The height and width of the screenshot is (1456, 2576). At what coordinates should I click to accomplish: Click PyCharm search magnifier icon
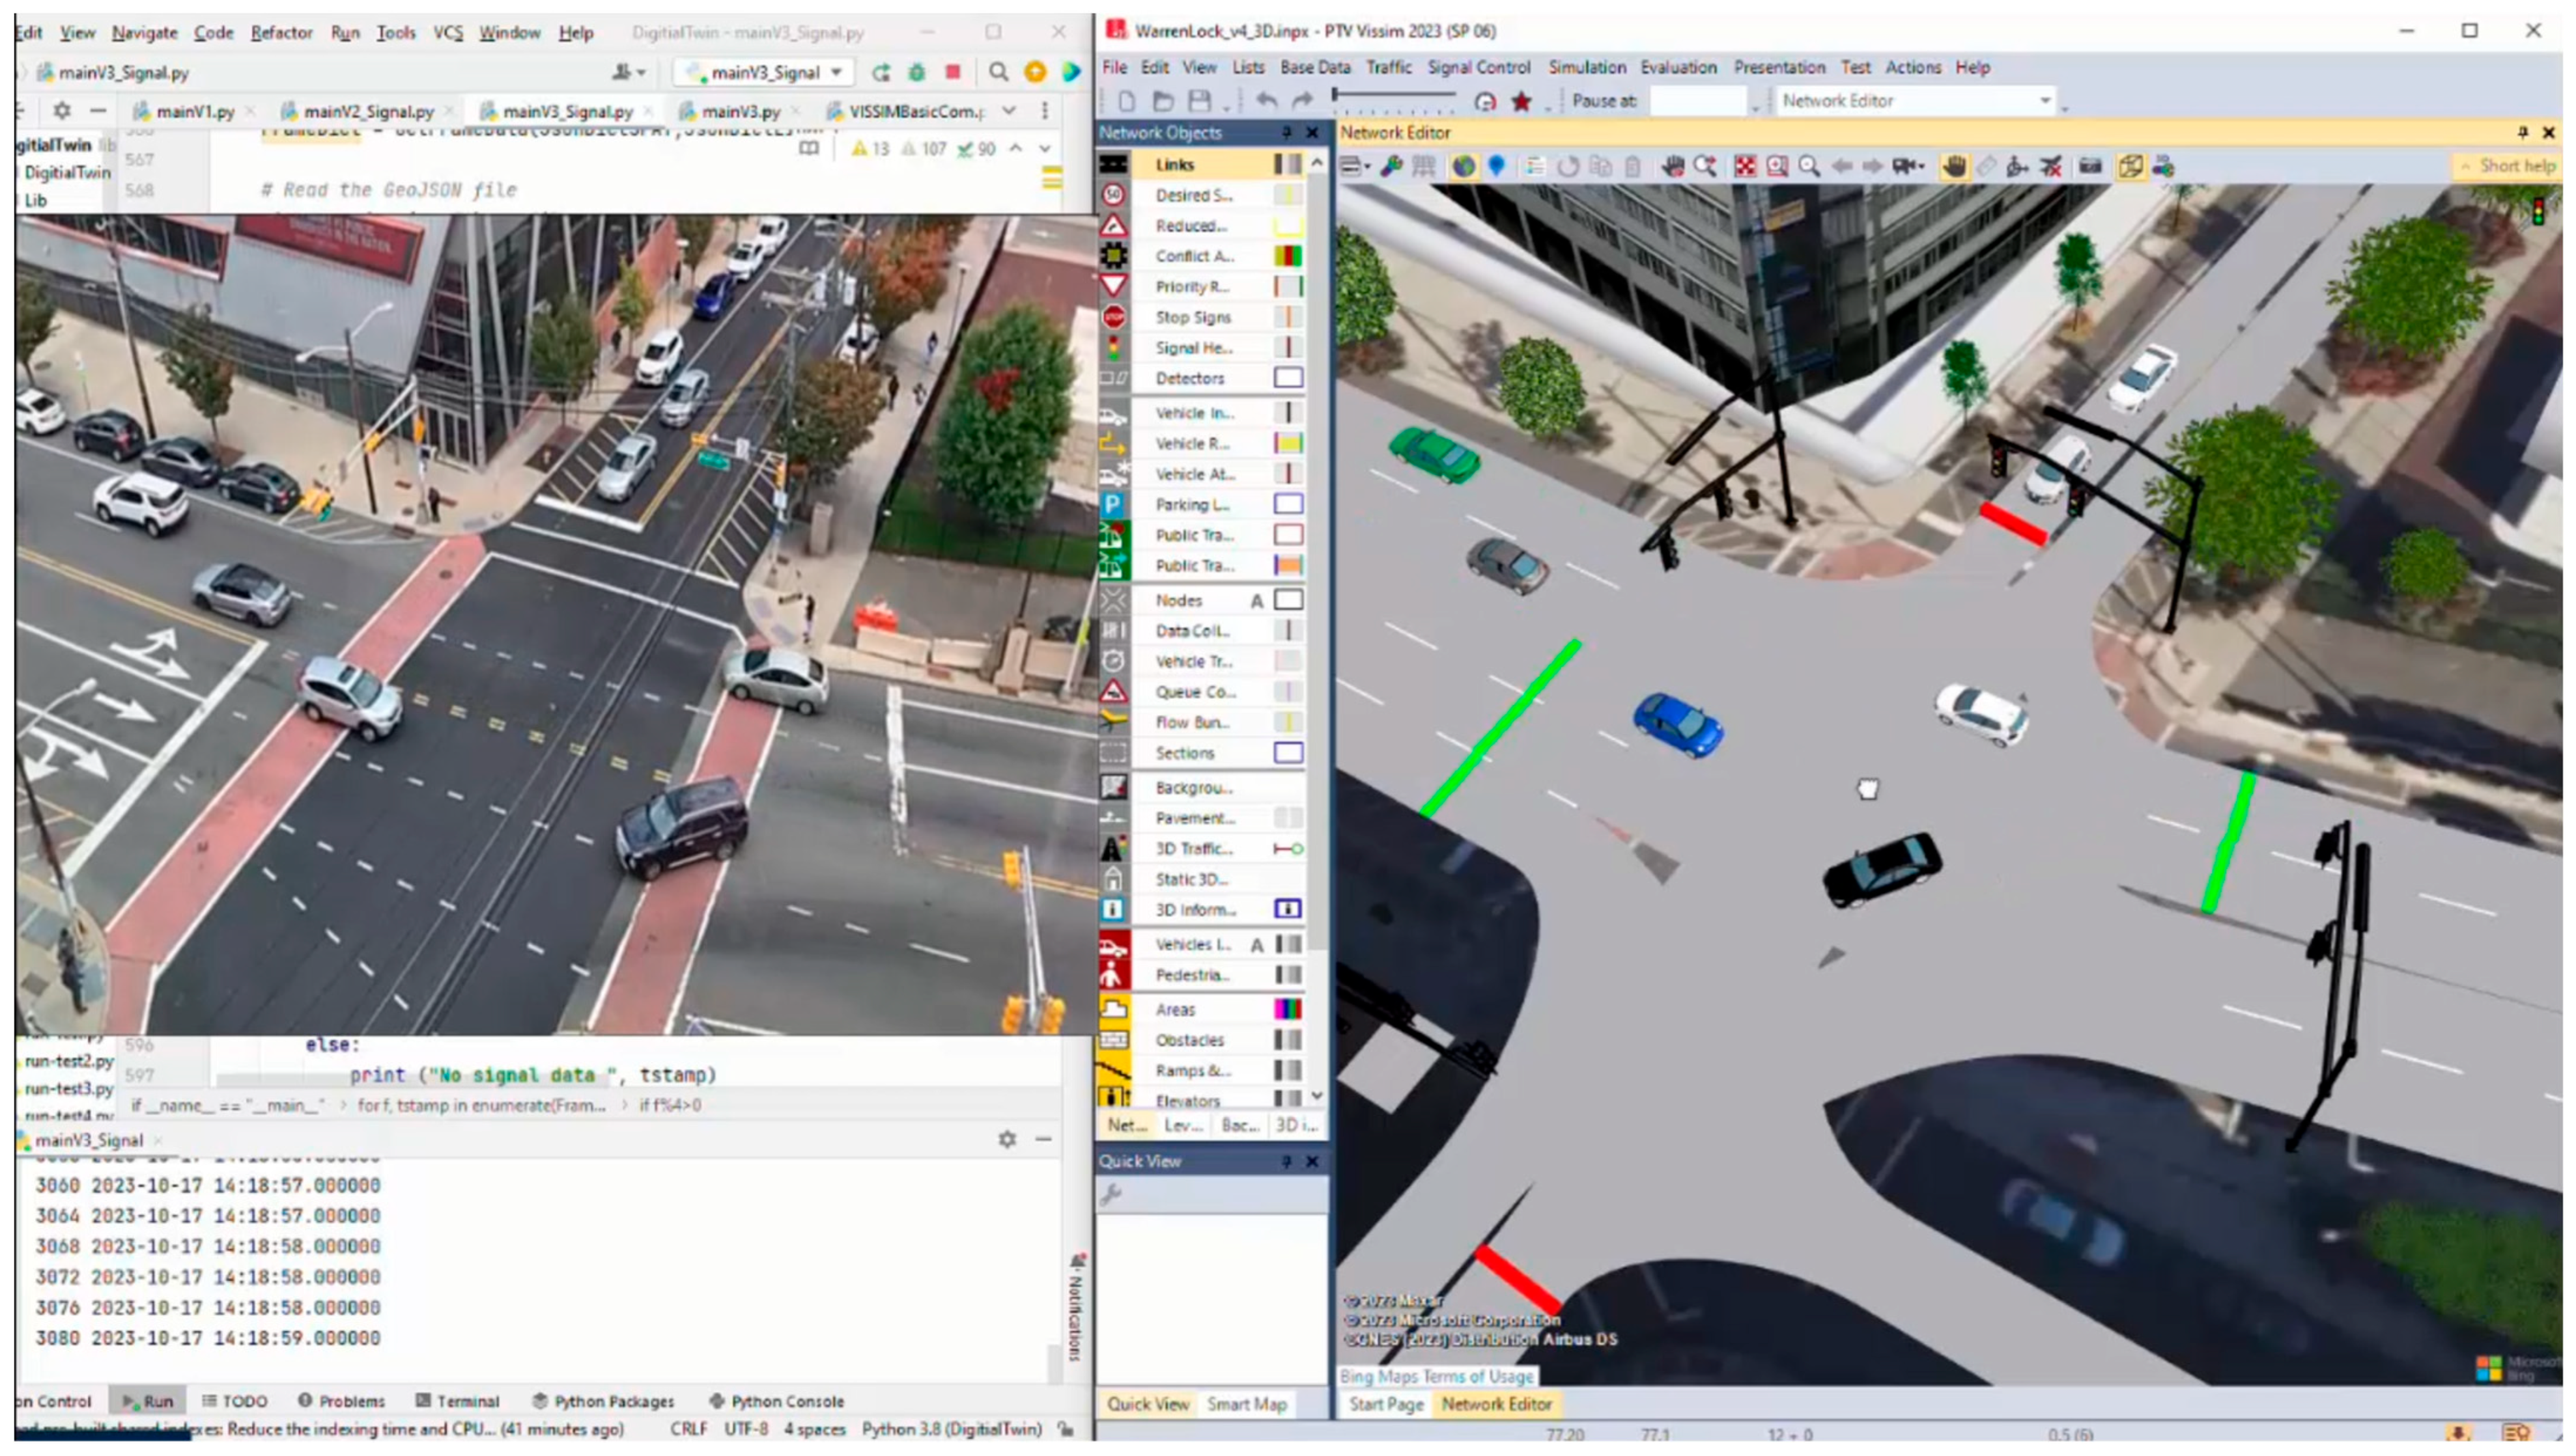(997, 72)
